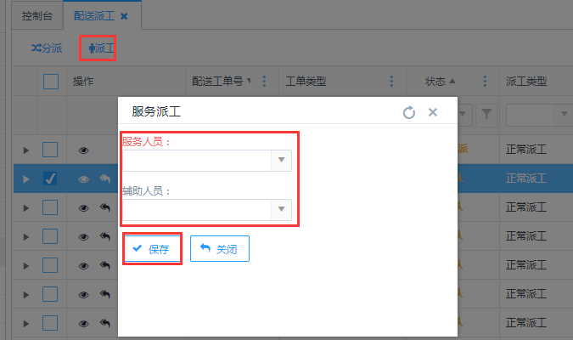This screenshot has height=340, width=573.
Task: Open column menu dots for 配送工单号
Action: pyautogui.click(x=264, y=82)
